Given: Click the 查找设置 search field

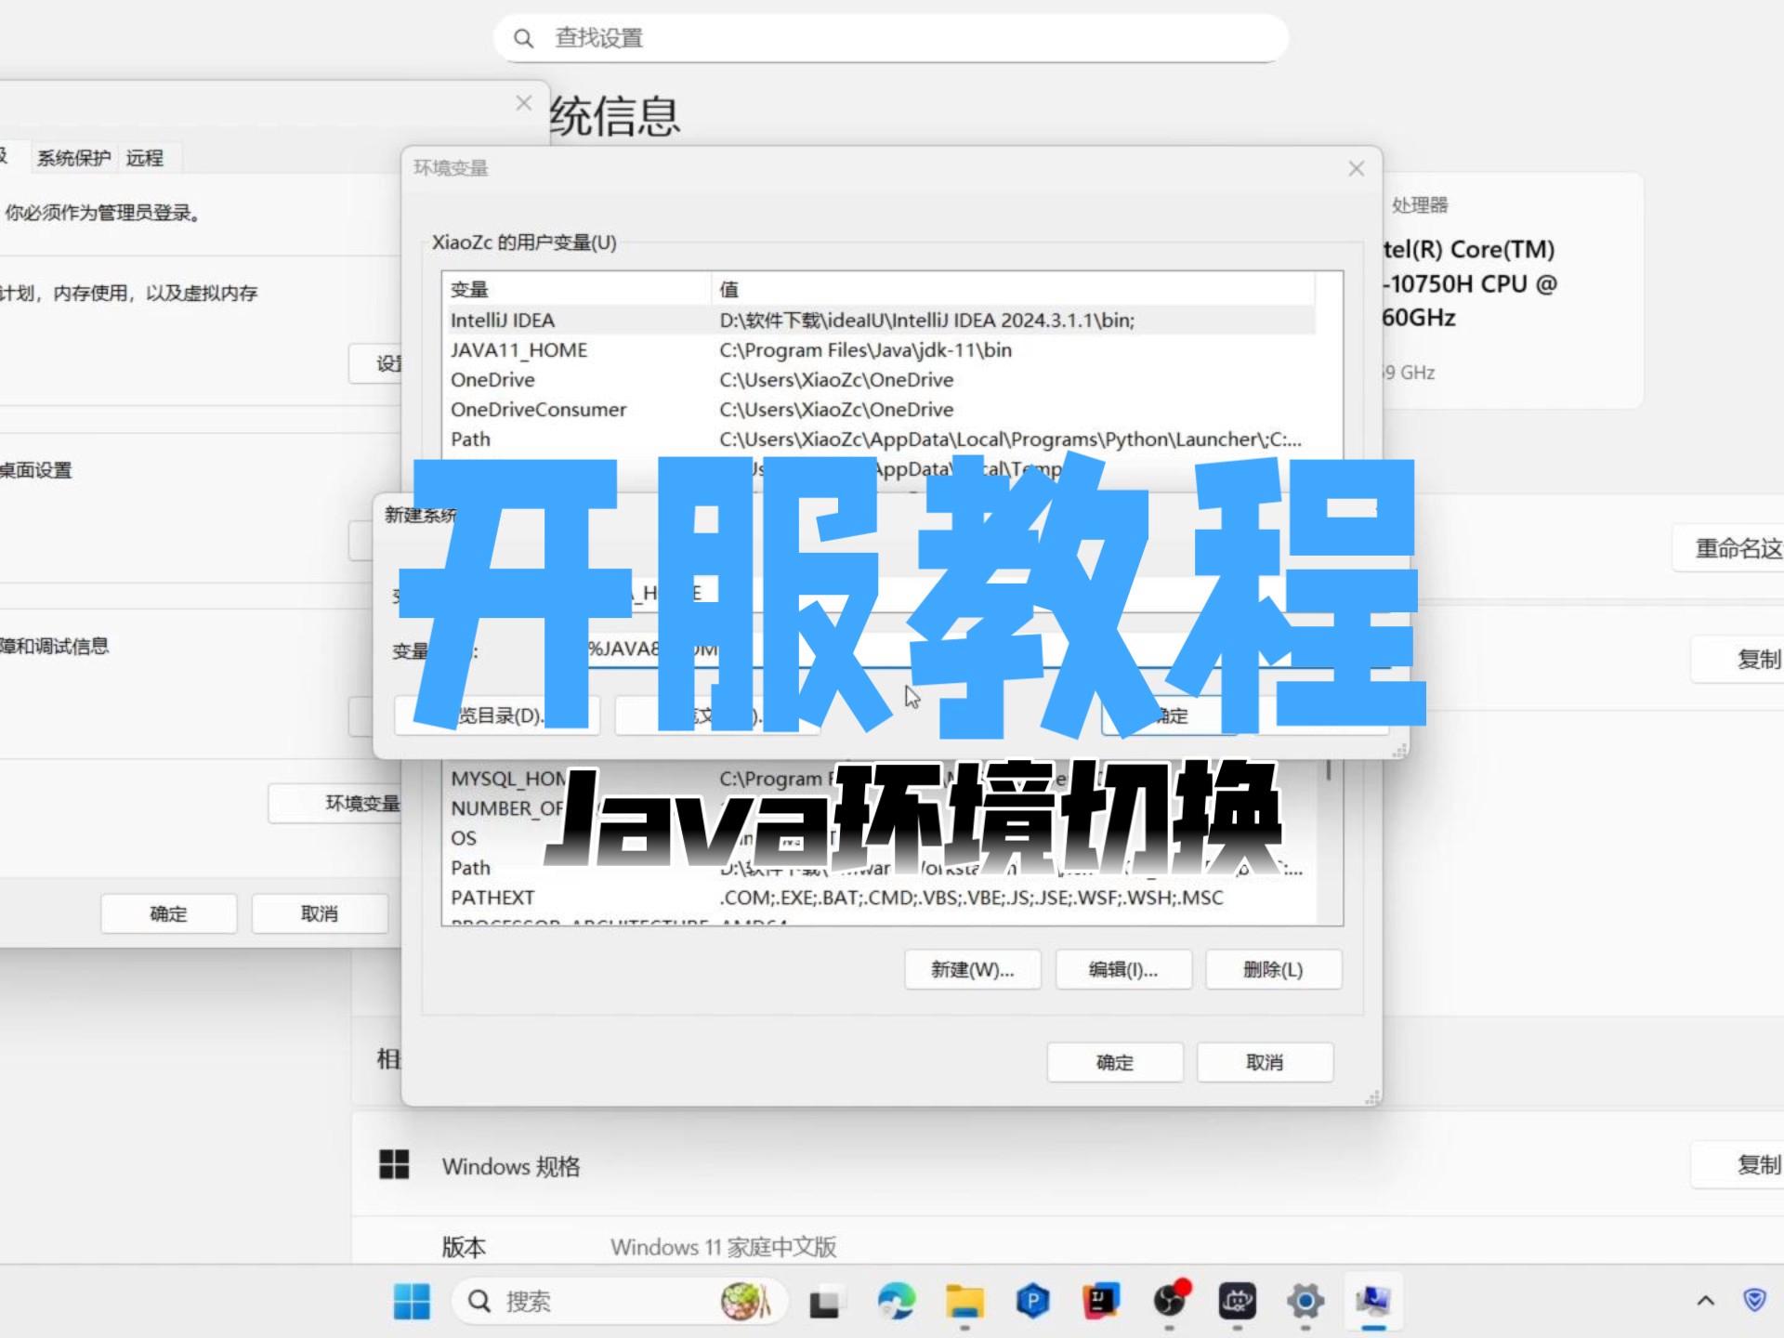Looking at the screenshot, I should click(891, 38).
